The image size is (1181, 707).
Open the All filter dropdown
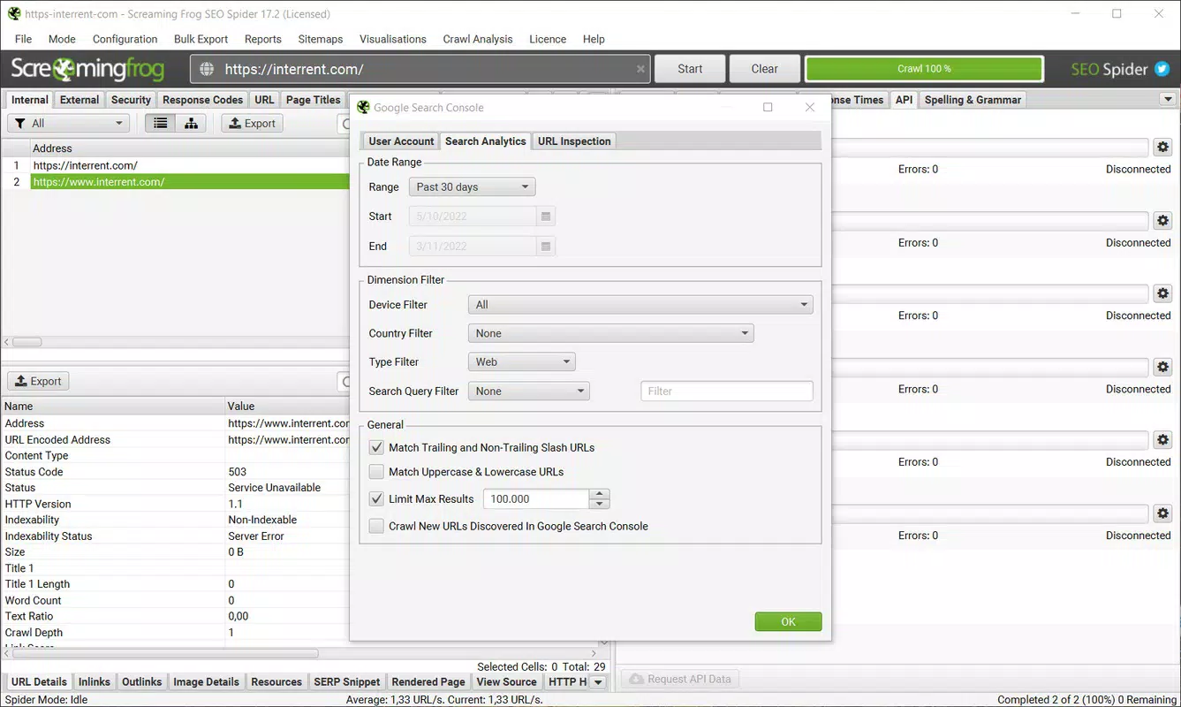coord(68,124)
